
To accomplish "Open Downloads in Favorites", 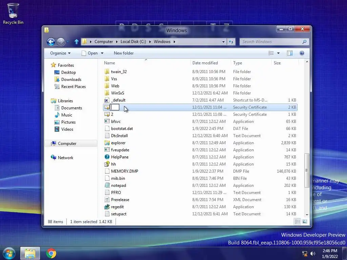I will tap(71, 79).
